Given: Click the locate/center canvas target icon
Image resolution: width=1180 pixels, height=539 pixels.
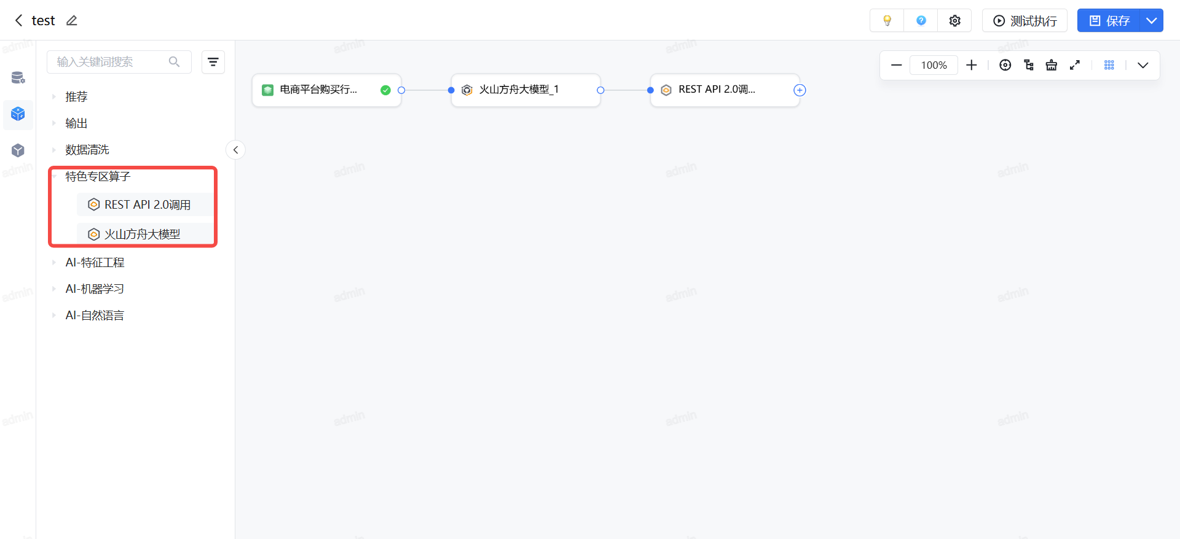Looking at the screenshot, I should point(1005,65).
